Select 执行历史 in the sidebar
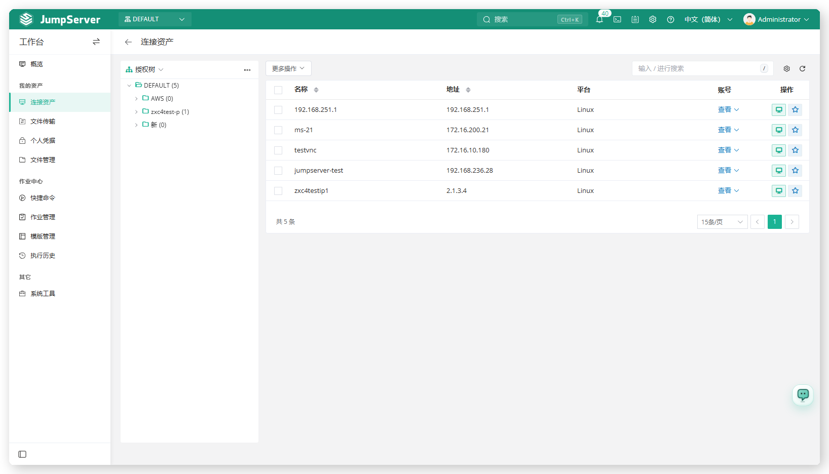The image size is (829, 474). pyautogui.click(x=60, y=256)
